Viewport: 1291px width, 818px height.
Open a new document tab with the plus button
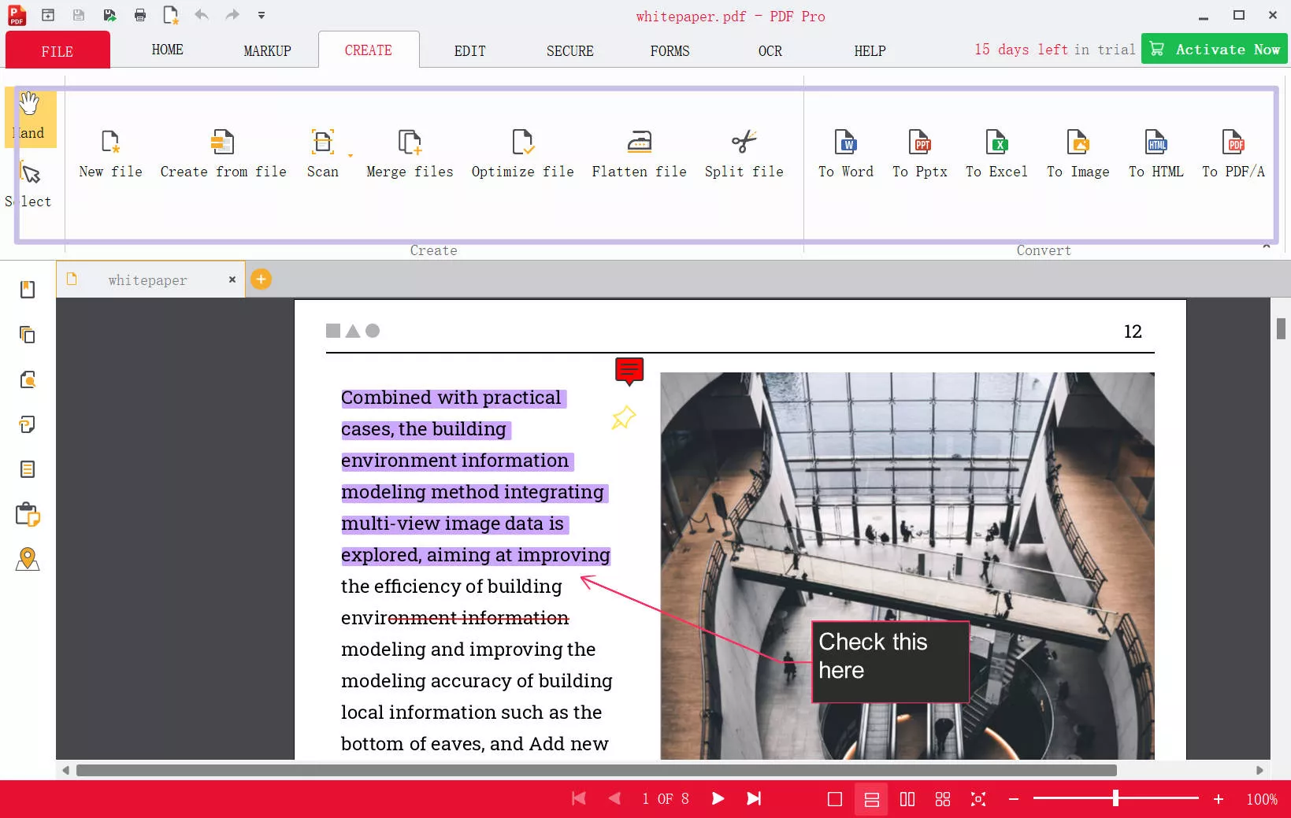[261, 279]
